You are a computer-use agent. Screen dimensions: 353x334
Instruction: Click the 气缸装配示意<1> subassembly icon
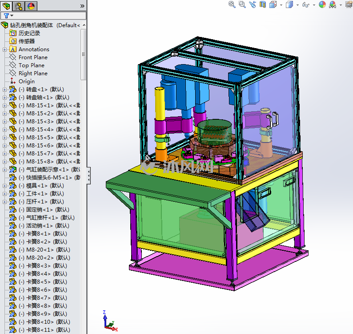[13, 169]
